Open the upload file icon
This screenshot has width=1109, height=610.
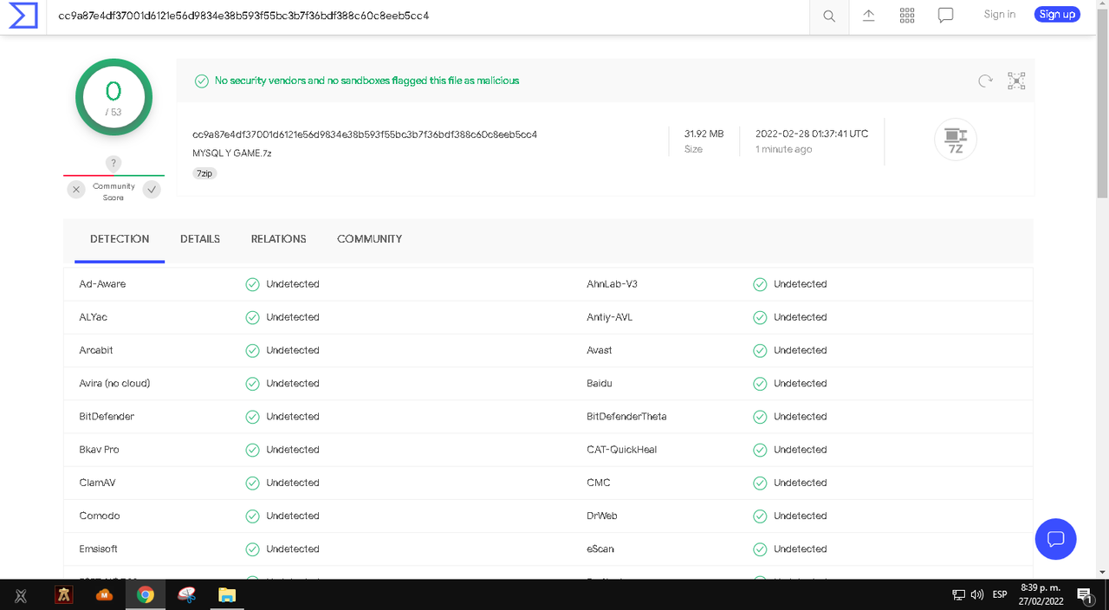869,15
